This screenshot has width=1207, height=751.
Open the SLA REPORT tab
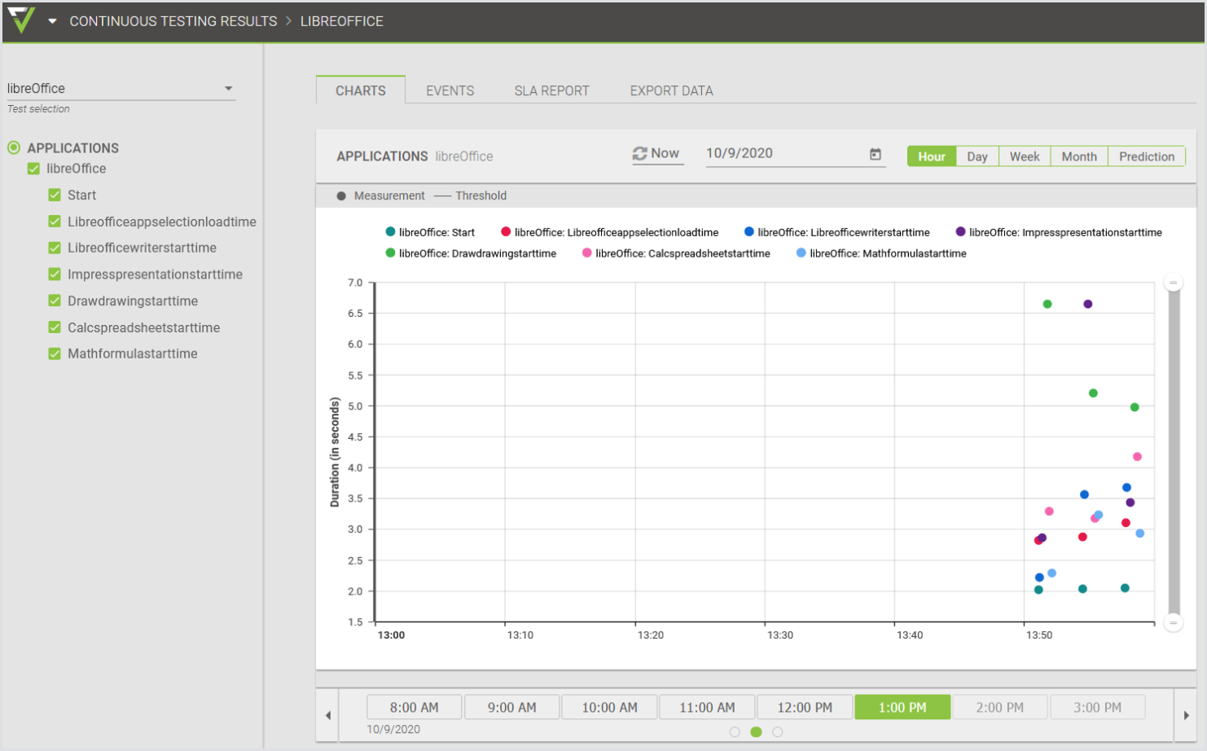click(551, 90)
